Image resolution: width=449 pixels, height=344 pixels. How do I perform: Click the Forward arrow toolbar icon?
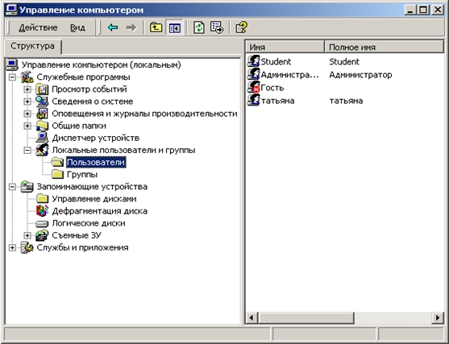click(x=131, y=27)
